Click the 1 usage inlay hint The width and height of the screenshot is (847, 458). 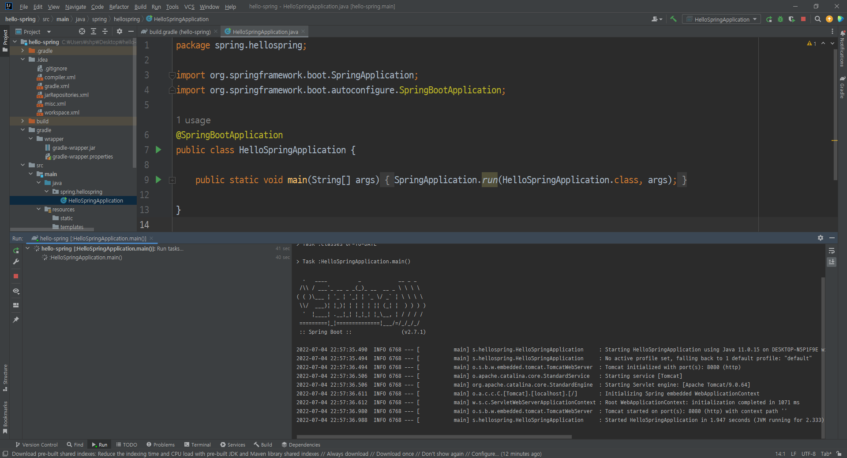pyautogui.click(x=193, y=120)
